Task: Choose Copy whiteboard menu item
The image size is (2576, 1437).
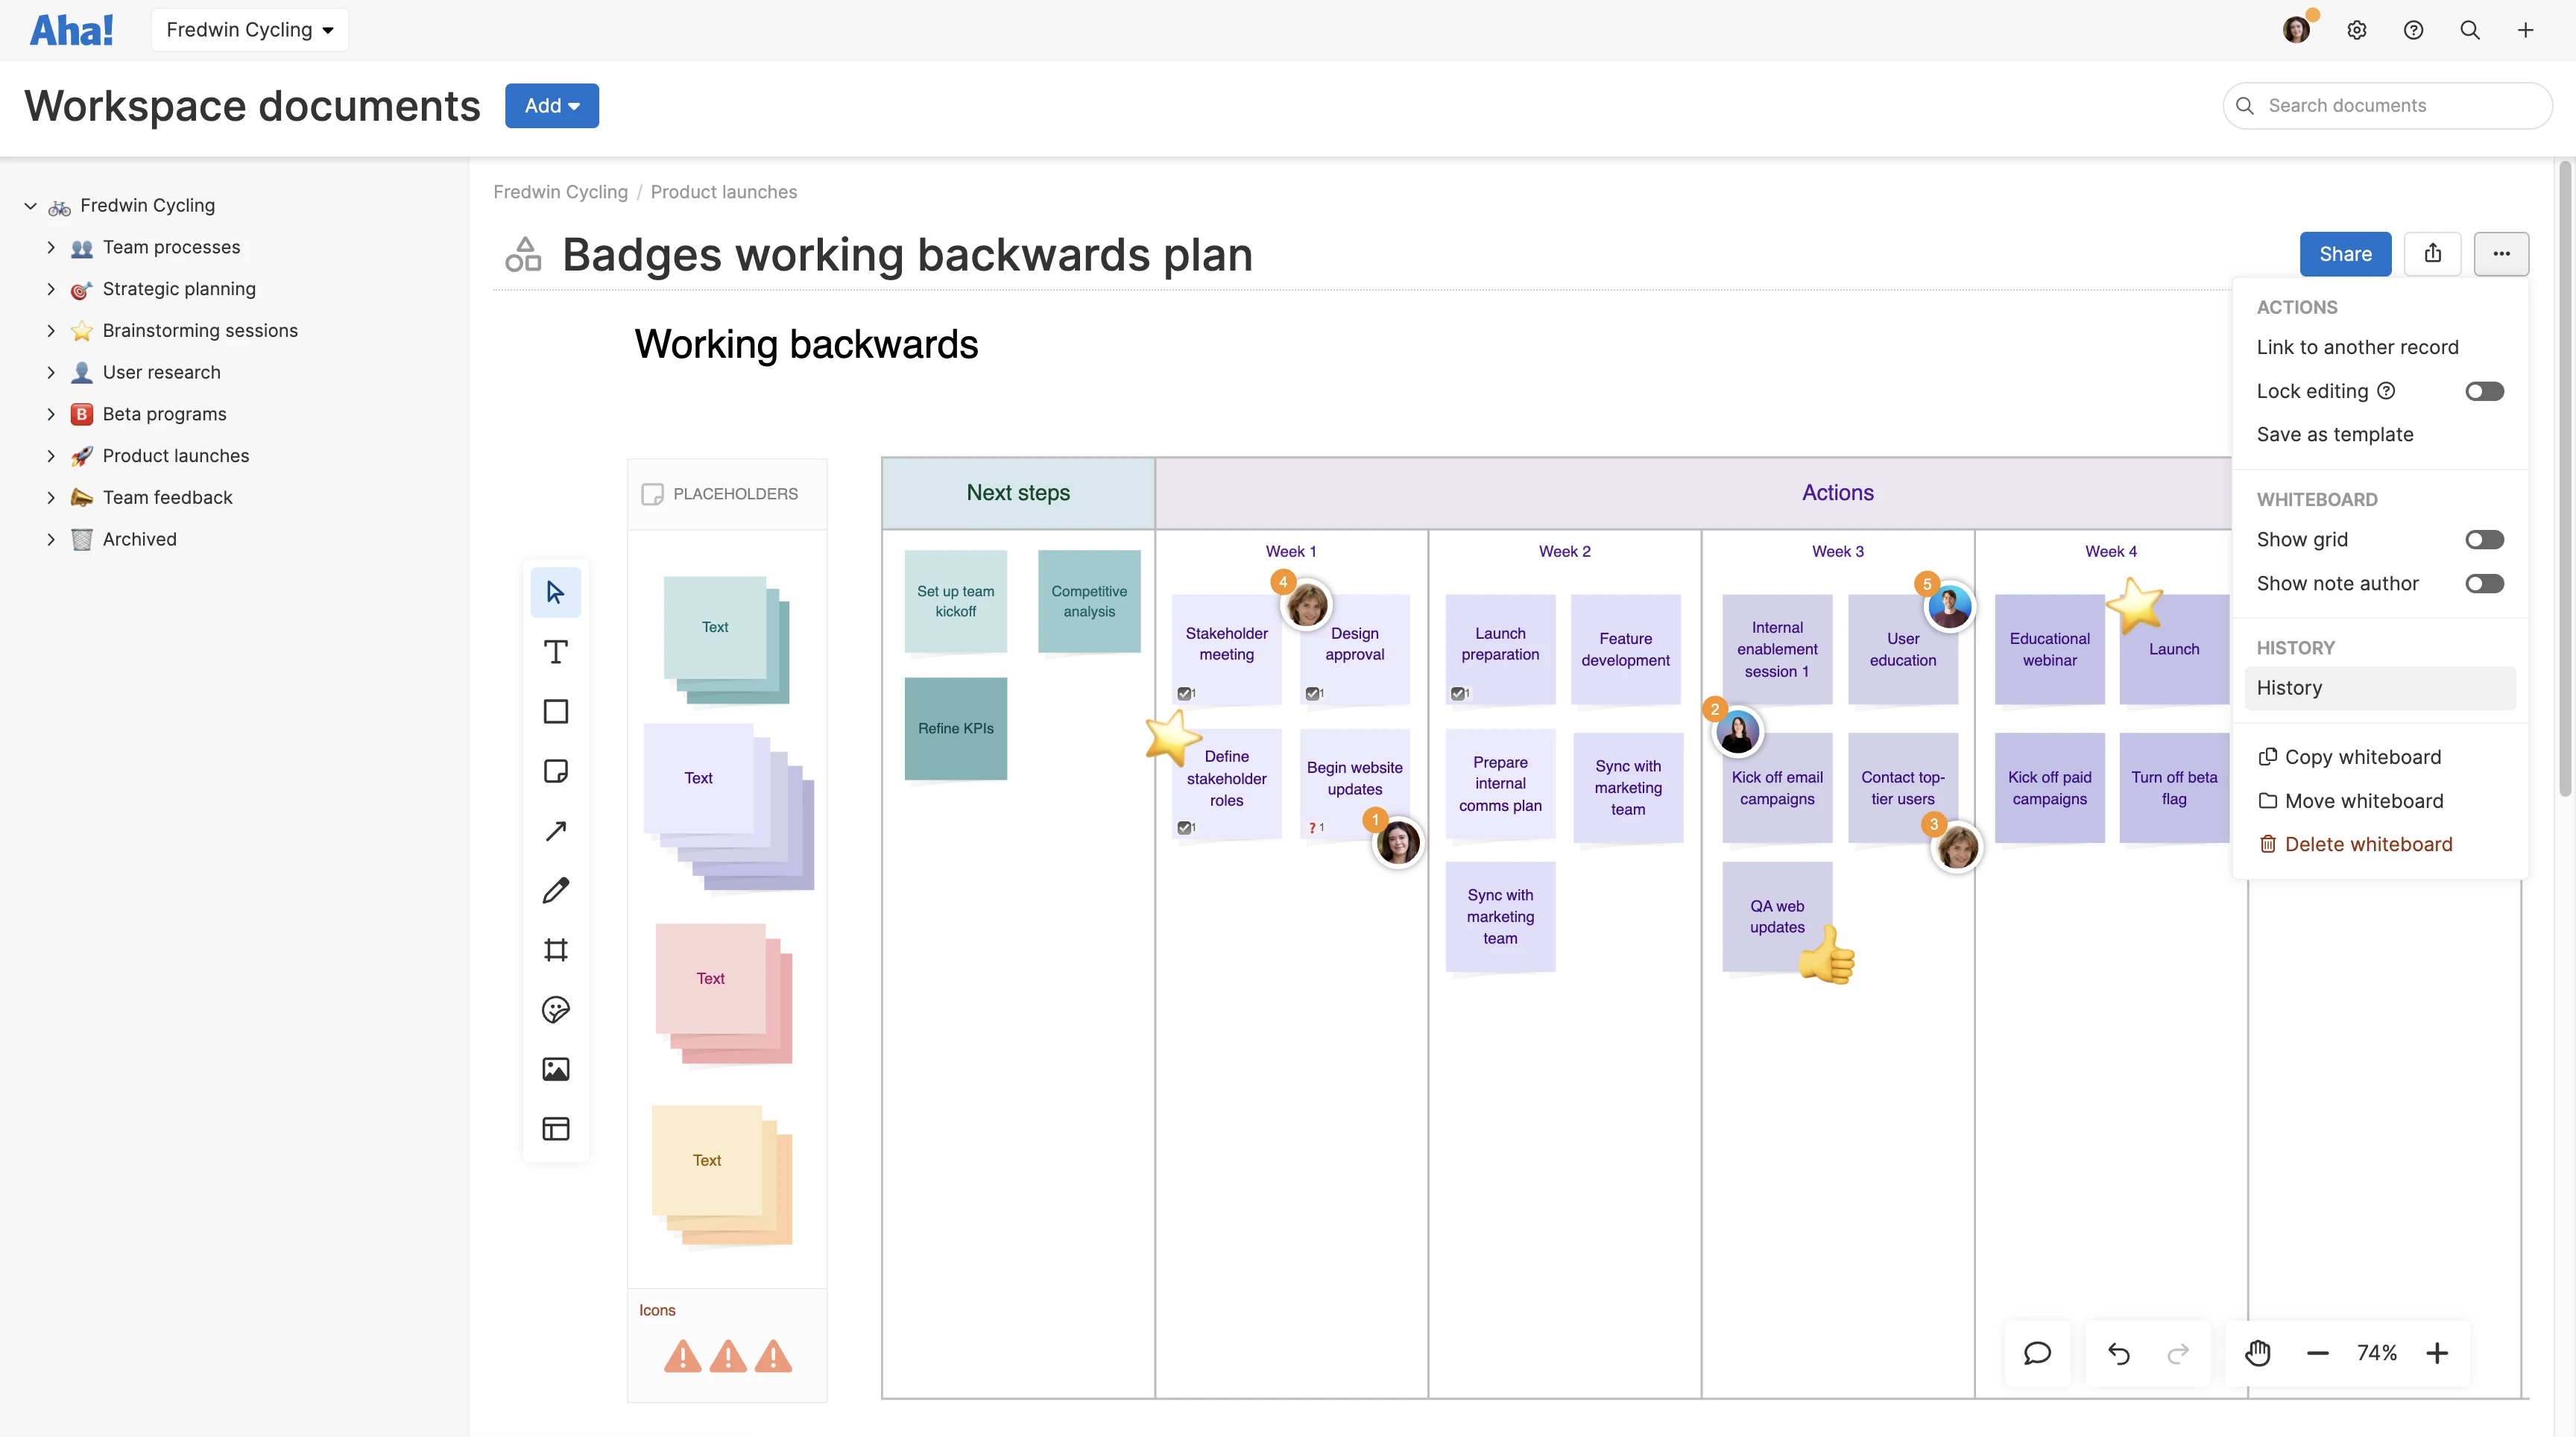Action: [2362, 757]
